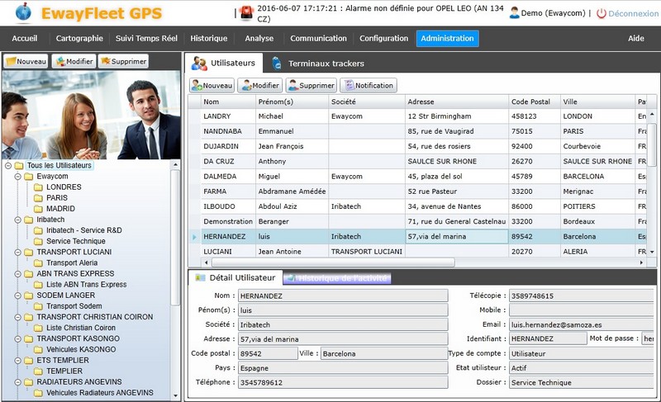Click the LONDRES folder icon
This screenshot has width=661, height=402.
coord(38,187)
